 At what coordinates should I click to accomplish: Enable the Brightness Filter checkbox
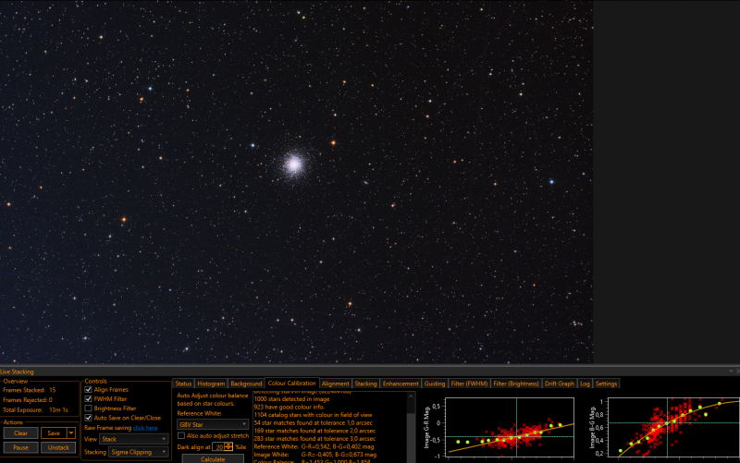(88, 408)
